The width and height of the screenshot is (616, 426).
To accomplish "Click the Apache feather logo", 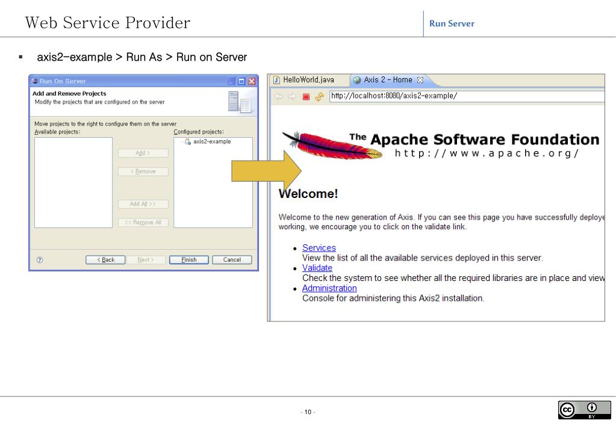I will (332, 146).
